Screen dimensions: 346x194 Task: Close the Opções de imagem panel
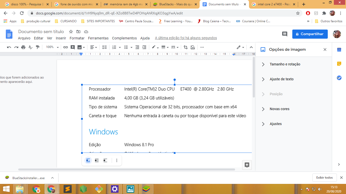[325, 50]
